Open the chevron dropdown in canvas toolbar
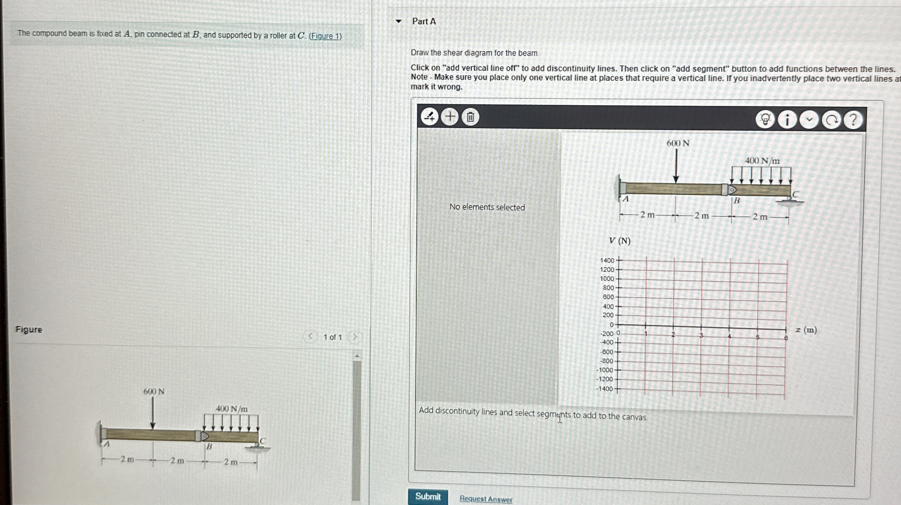Viewport: 901px width, 505px height. [x=809, y=120]
